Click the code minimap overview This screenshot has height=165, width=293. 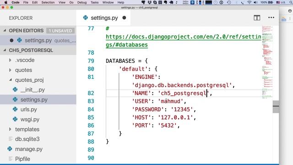[x=267, y=62]
